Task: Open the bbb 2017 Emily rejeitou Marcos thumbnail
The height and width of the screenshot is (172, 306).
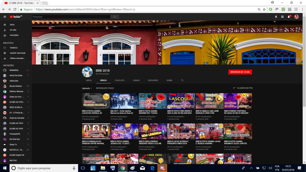Action: coord(124,101)
